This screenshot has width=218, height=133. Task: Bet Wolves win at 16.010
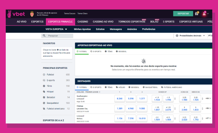pyautogui.click(x=142, y=119)
